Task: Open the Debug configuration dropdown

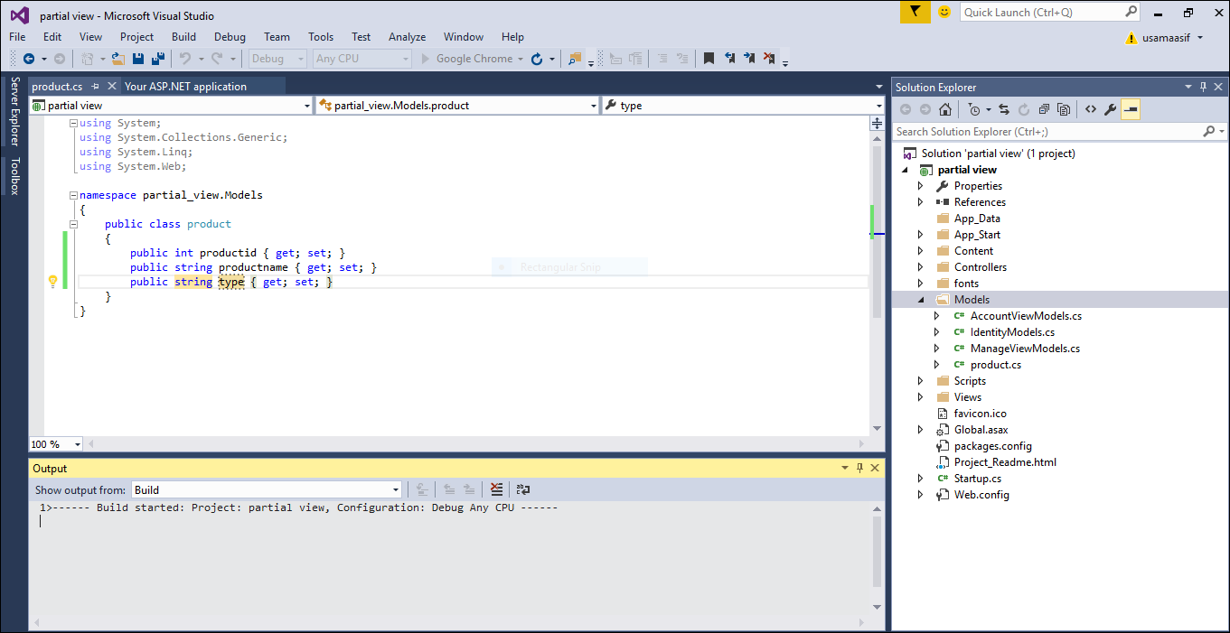Action: point(277,59)
